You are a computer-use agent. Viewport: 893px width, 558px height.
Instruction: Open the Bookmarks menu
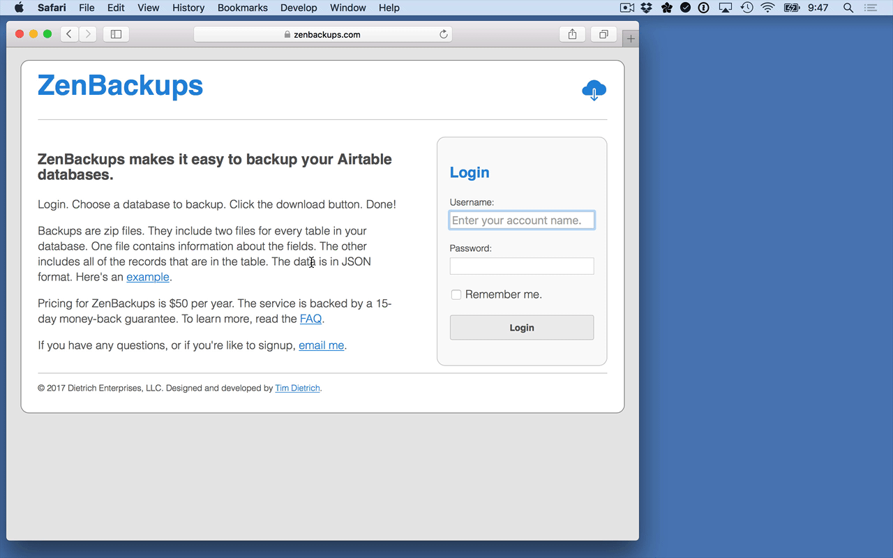coord(243,8)
